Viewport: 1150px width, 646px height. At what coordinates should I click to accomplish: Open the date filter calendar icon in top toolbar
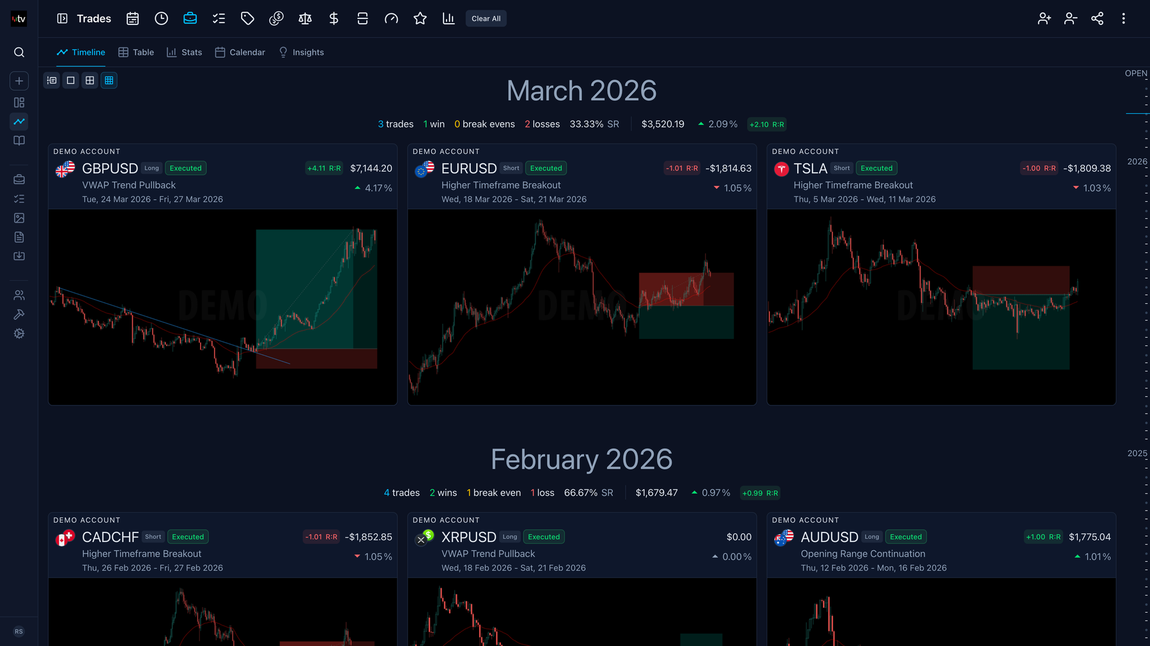click(x=132, y=19)
